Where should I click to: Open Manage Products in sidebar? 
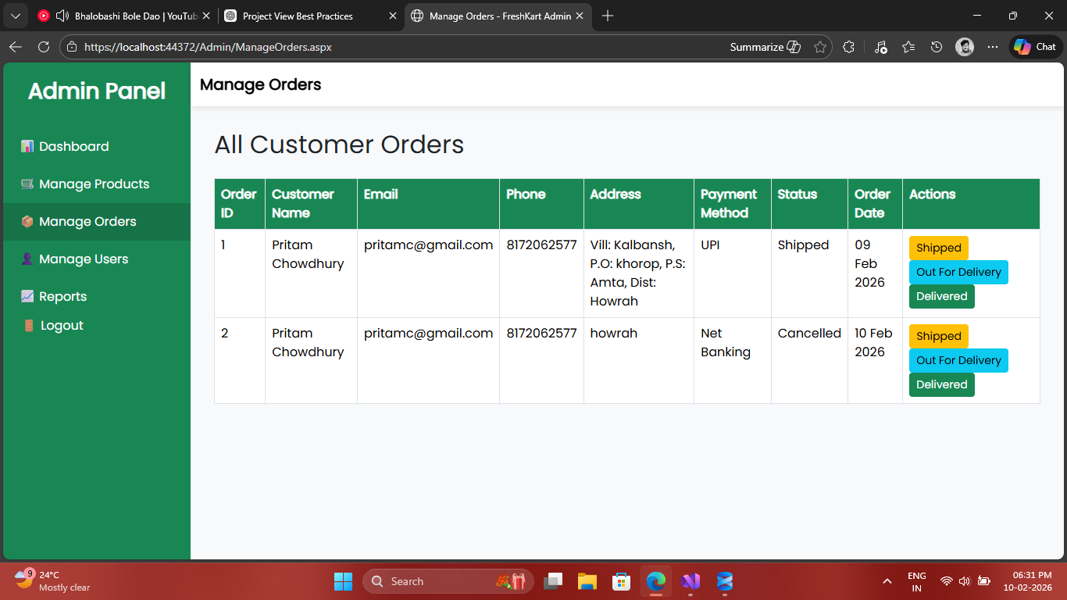[94, 184]
